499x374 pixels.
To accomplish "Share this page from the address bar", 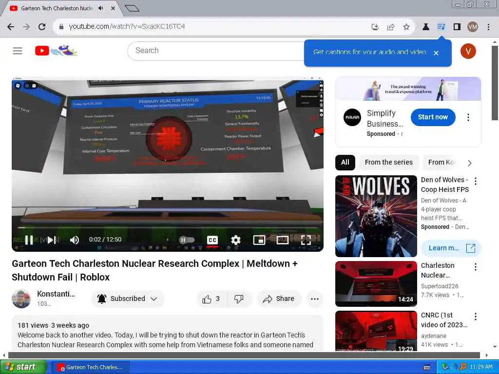I will click(391, 27).
